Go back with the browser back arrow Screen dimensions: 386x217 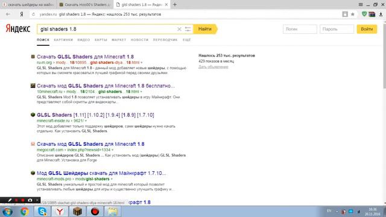tap(8, 14)
